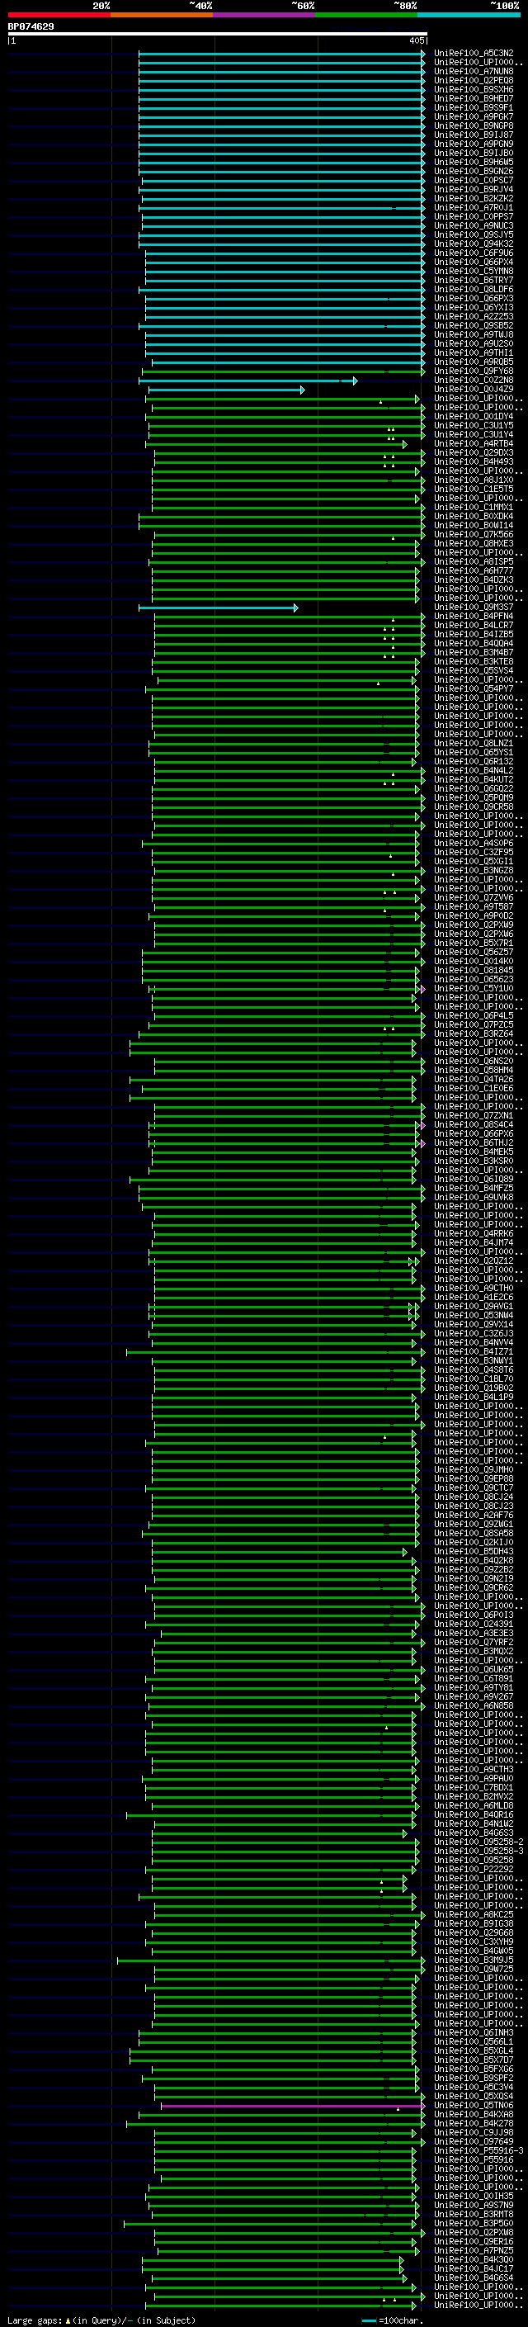Viewport: 528px width, 2327px height.
Task: Click hit label UniRef100_B4H493
Action: [474, 462]
